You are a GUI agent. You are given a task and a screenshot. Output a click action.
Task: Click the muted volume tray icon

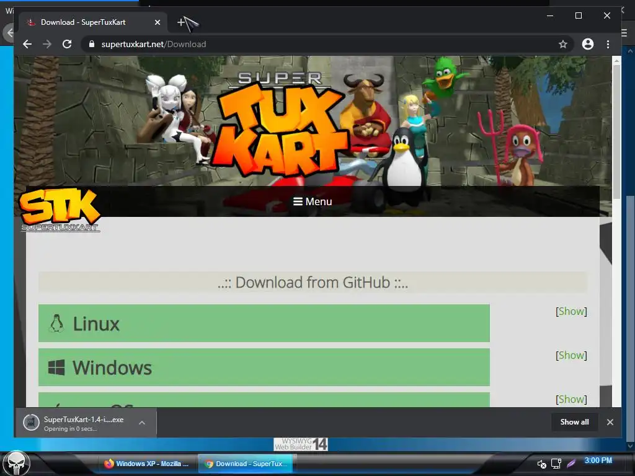(541, 464)
